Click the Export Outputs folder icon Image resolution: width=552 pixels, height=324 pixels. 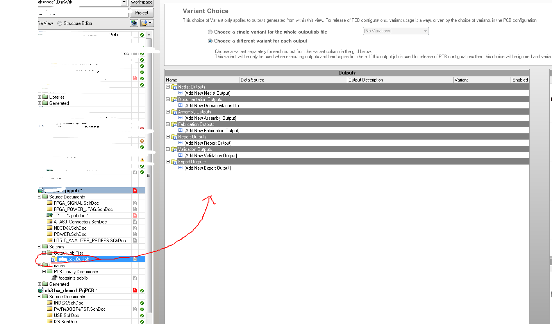tap(174, 162)
